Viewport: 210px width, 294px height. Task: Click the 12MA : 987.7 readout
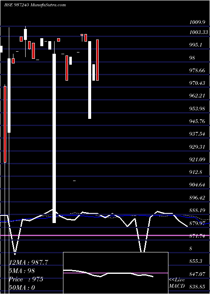29,262
